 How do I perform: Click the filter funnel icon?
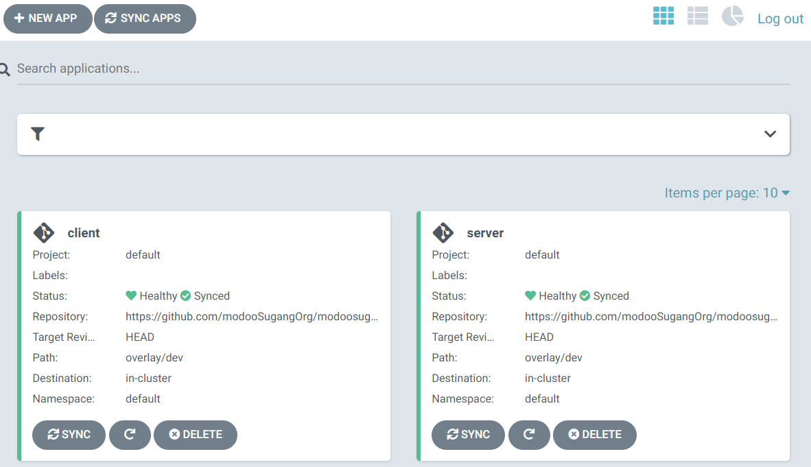38,134
